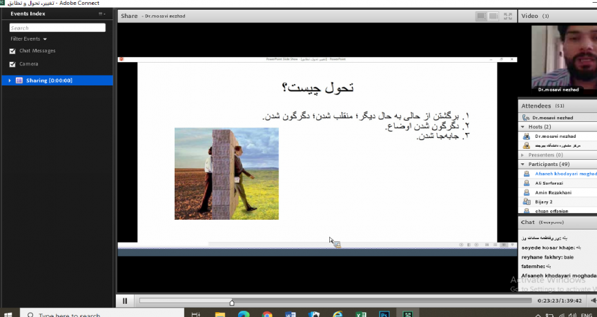The width and height of the screenshot is (597, 317).
Task: Click the Events Index search field
Action: pyautogui.click(x=57, y=28)
